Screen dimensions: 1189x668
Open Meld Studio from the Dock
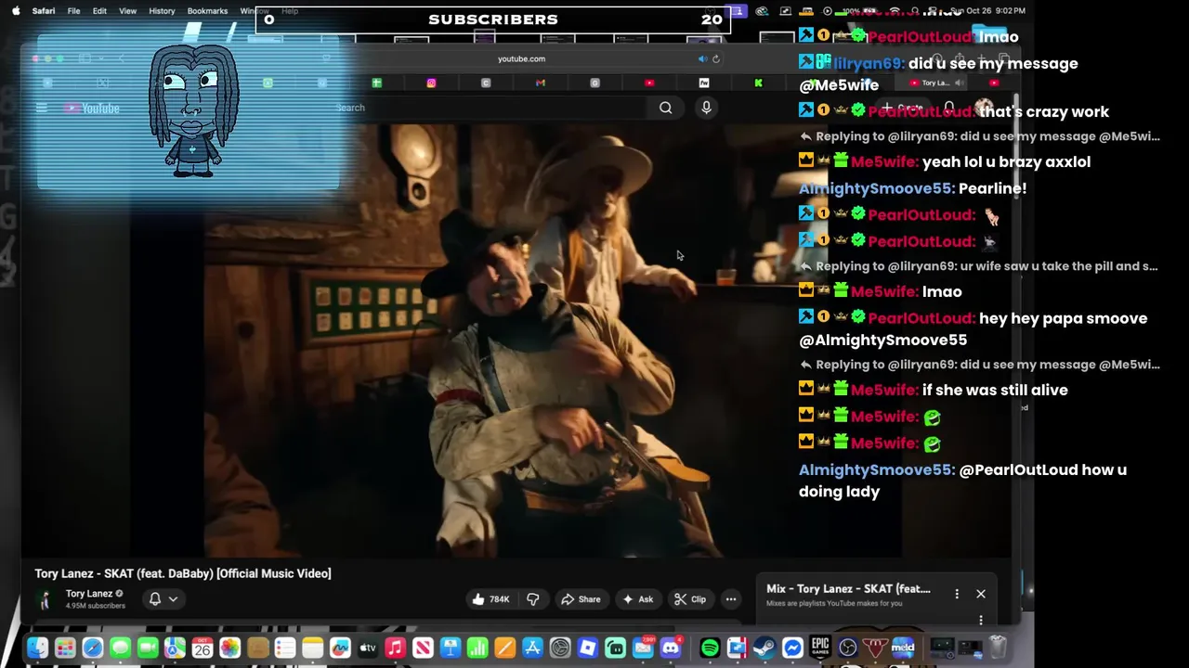pos(903,648)
